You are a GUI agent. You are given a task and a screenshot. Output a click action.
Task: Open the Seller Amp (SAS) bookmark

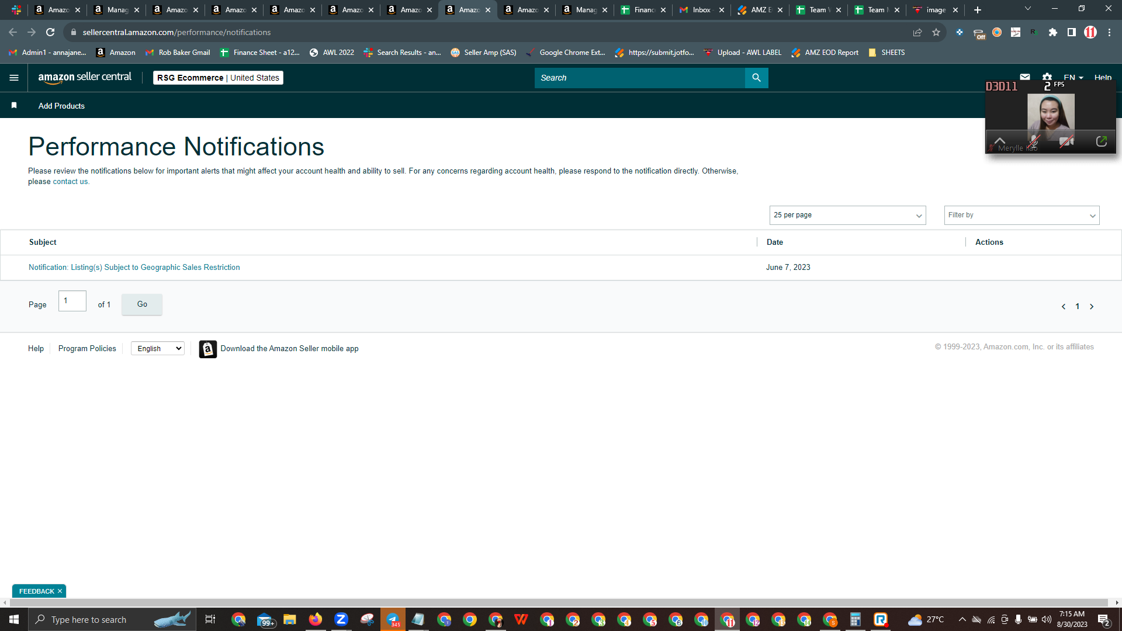483,53
